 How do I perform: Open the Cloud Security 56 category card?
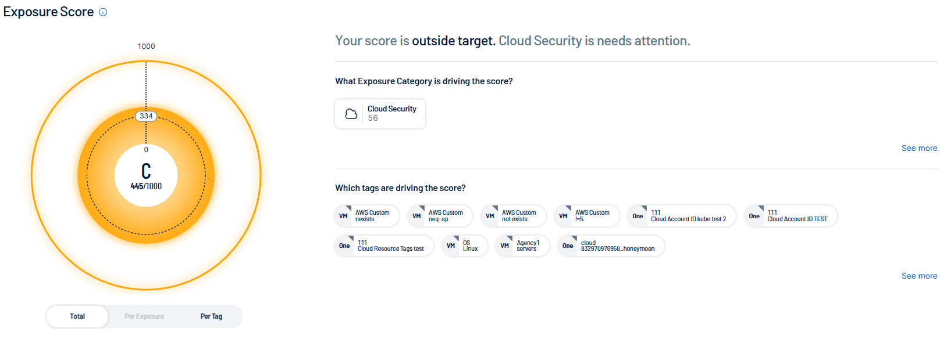point(380,113)
